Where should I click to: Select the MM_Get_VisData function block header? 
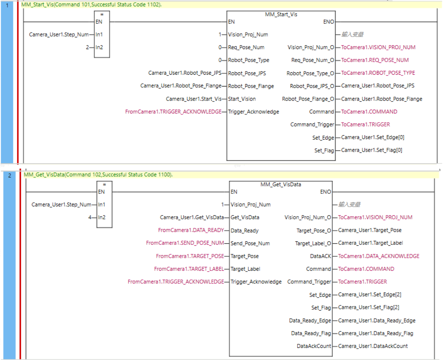pos(281,184)
